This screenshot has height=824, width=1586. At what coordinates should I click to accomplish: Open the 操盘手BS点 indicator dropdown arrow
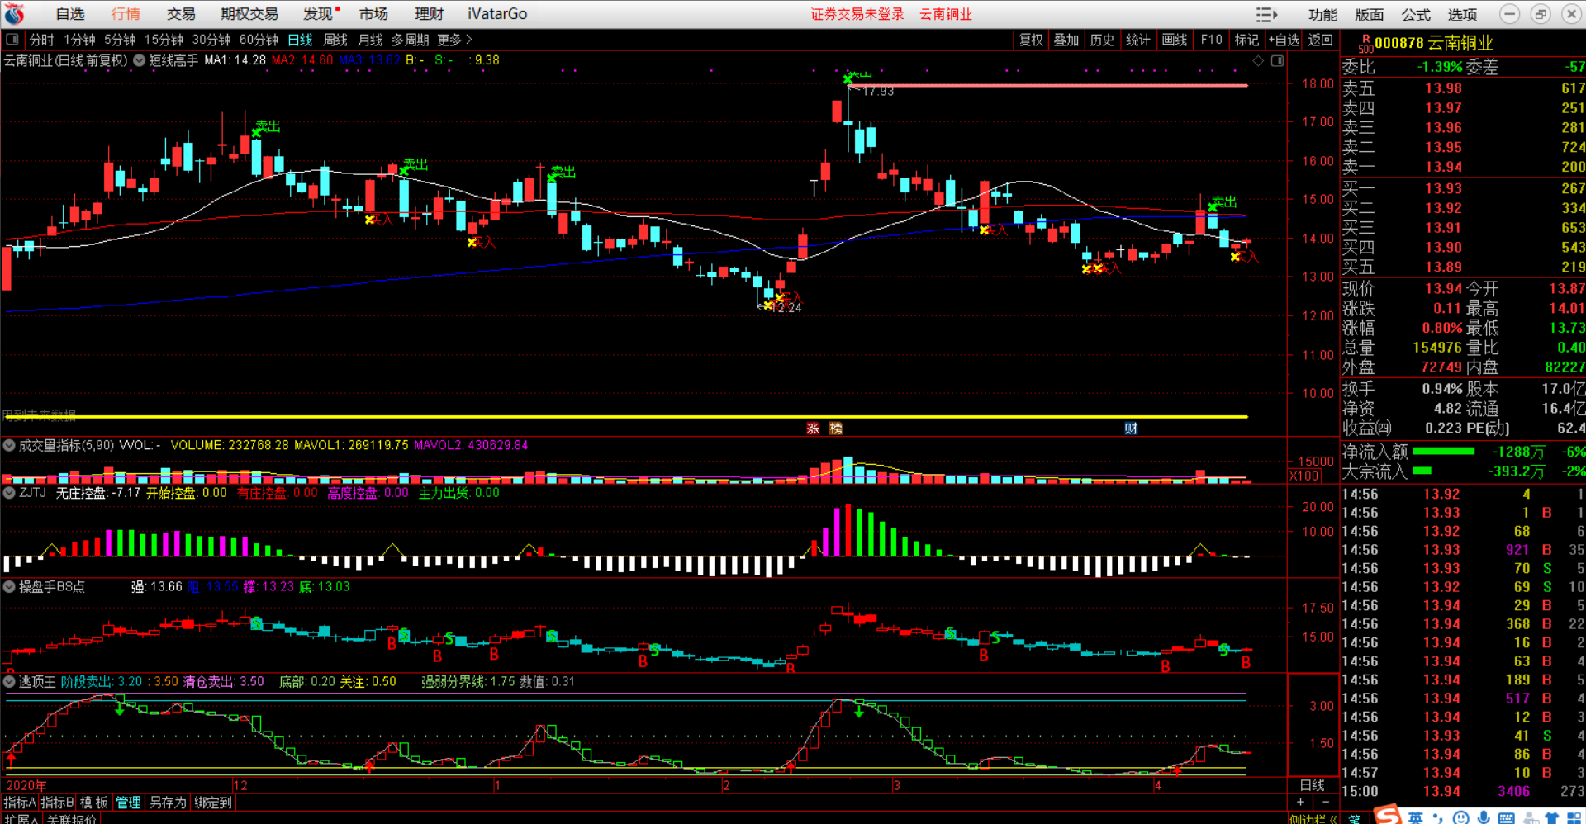tap(9, 586)
